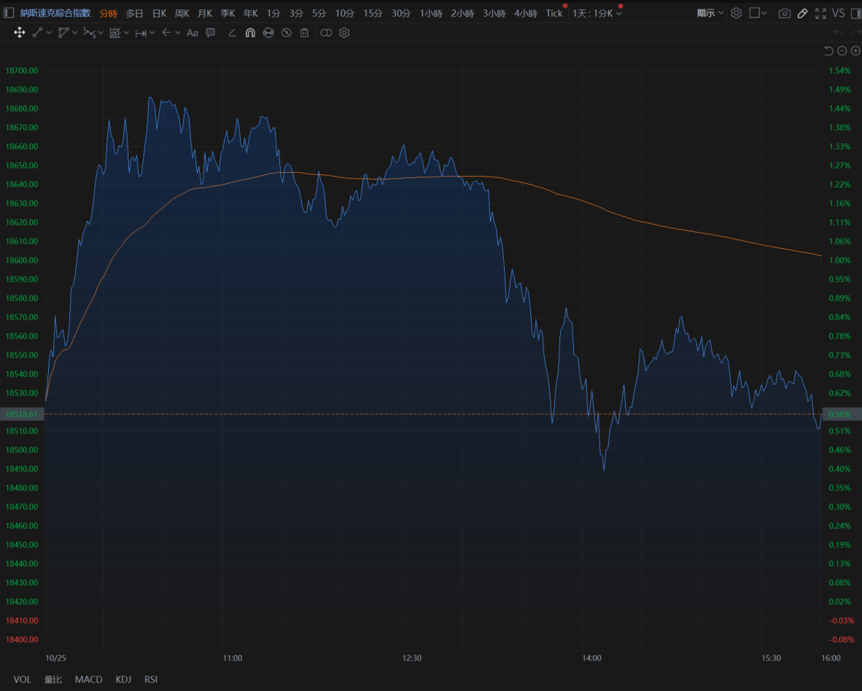Switch to the 日K tab

coord(159,13)
